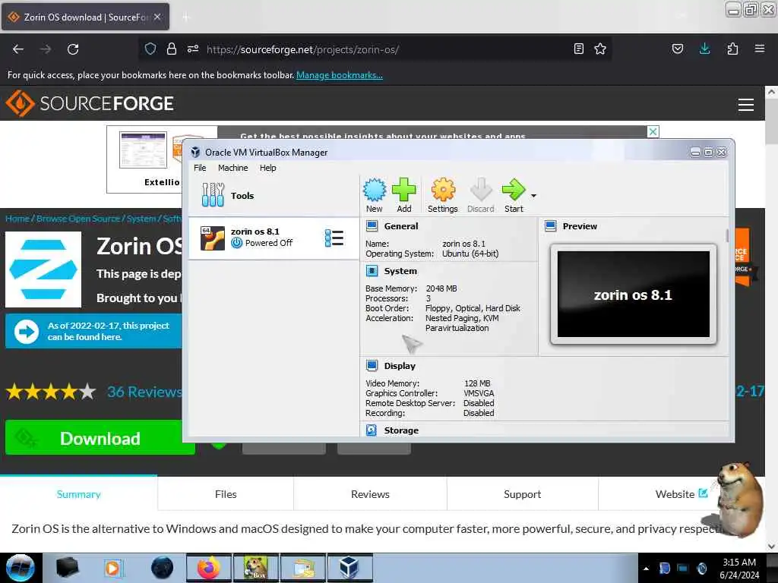Click the Home breadcrumb link
778x583 pixels.
[17, 219]
